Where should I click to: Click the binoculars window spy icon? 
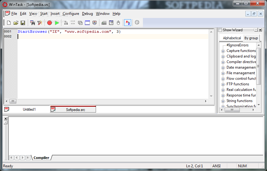tap(32, 23)
